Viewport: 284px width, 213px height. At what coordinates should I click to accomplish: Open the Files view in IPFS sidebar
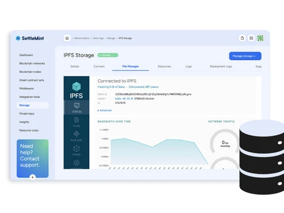pos(77,122)
